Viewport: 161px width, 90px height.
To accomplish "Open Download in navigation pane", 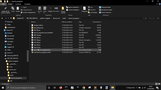I will click(10, 39).
